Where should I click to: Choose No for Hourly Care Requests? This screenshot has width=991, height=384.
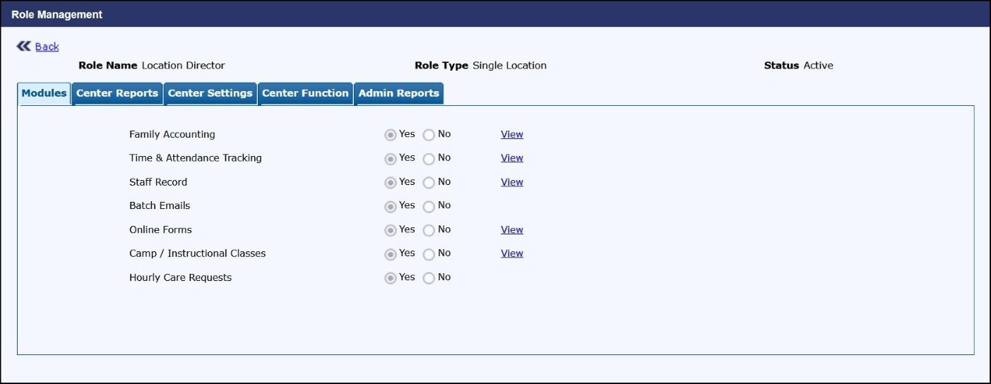tap(429, 278)
